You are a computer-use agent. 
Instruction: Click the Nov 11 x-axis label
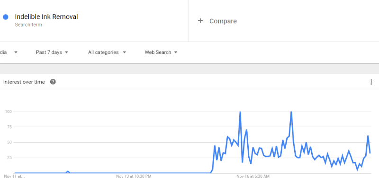[x=14, y=176]
